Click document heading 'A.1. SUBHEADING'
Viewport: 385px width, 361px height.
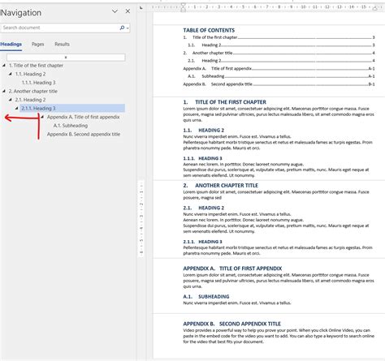tap(206, 297)
